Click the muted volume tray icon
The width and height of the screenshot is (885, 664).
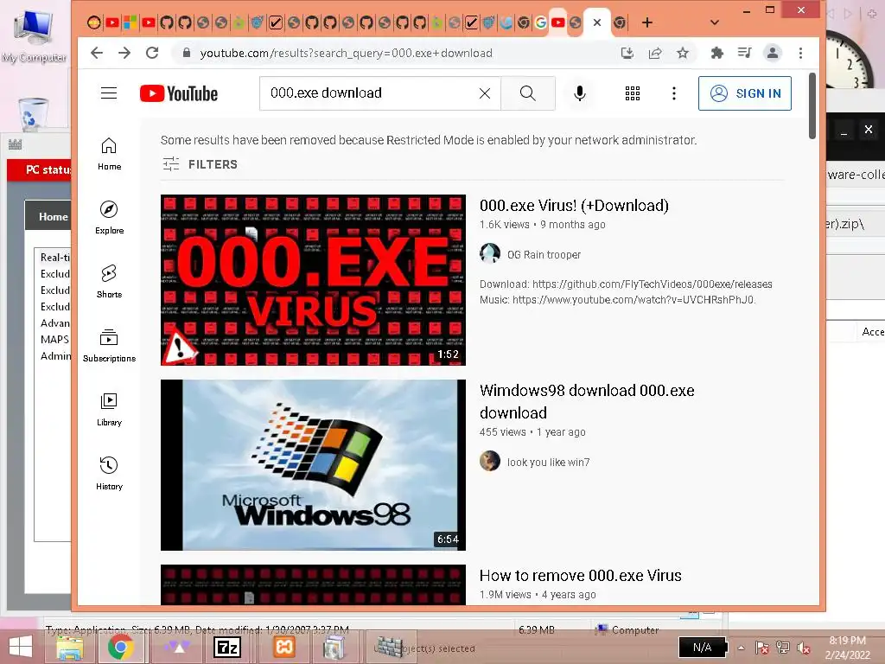[803, 648]
